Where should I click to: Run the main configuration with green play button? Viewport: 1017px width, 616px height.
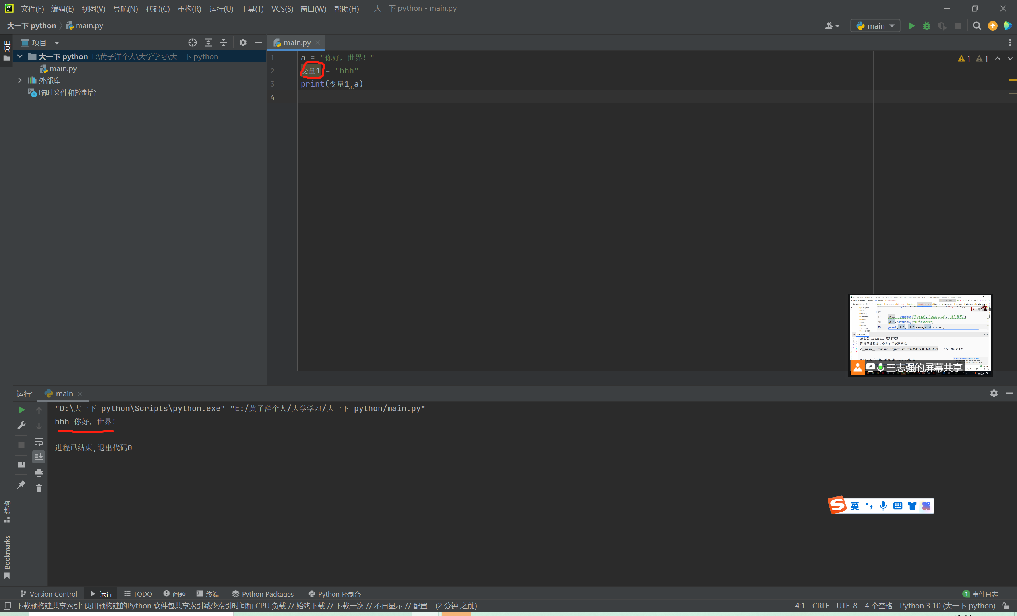911,26
